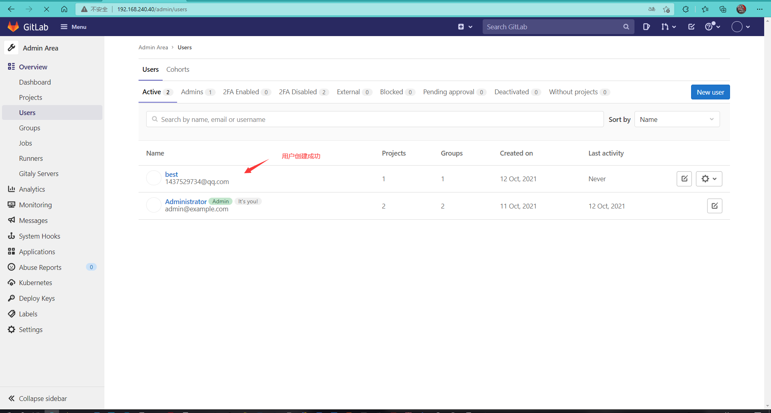Open the Deploy Keys section
The height and width of the screenshot is (413, 771).
coord(37,298)
